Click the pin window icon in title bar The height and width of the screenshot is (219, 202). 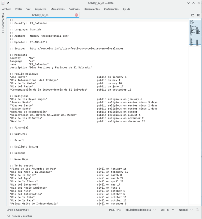pos(8,3)
